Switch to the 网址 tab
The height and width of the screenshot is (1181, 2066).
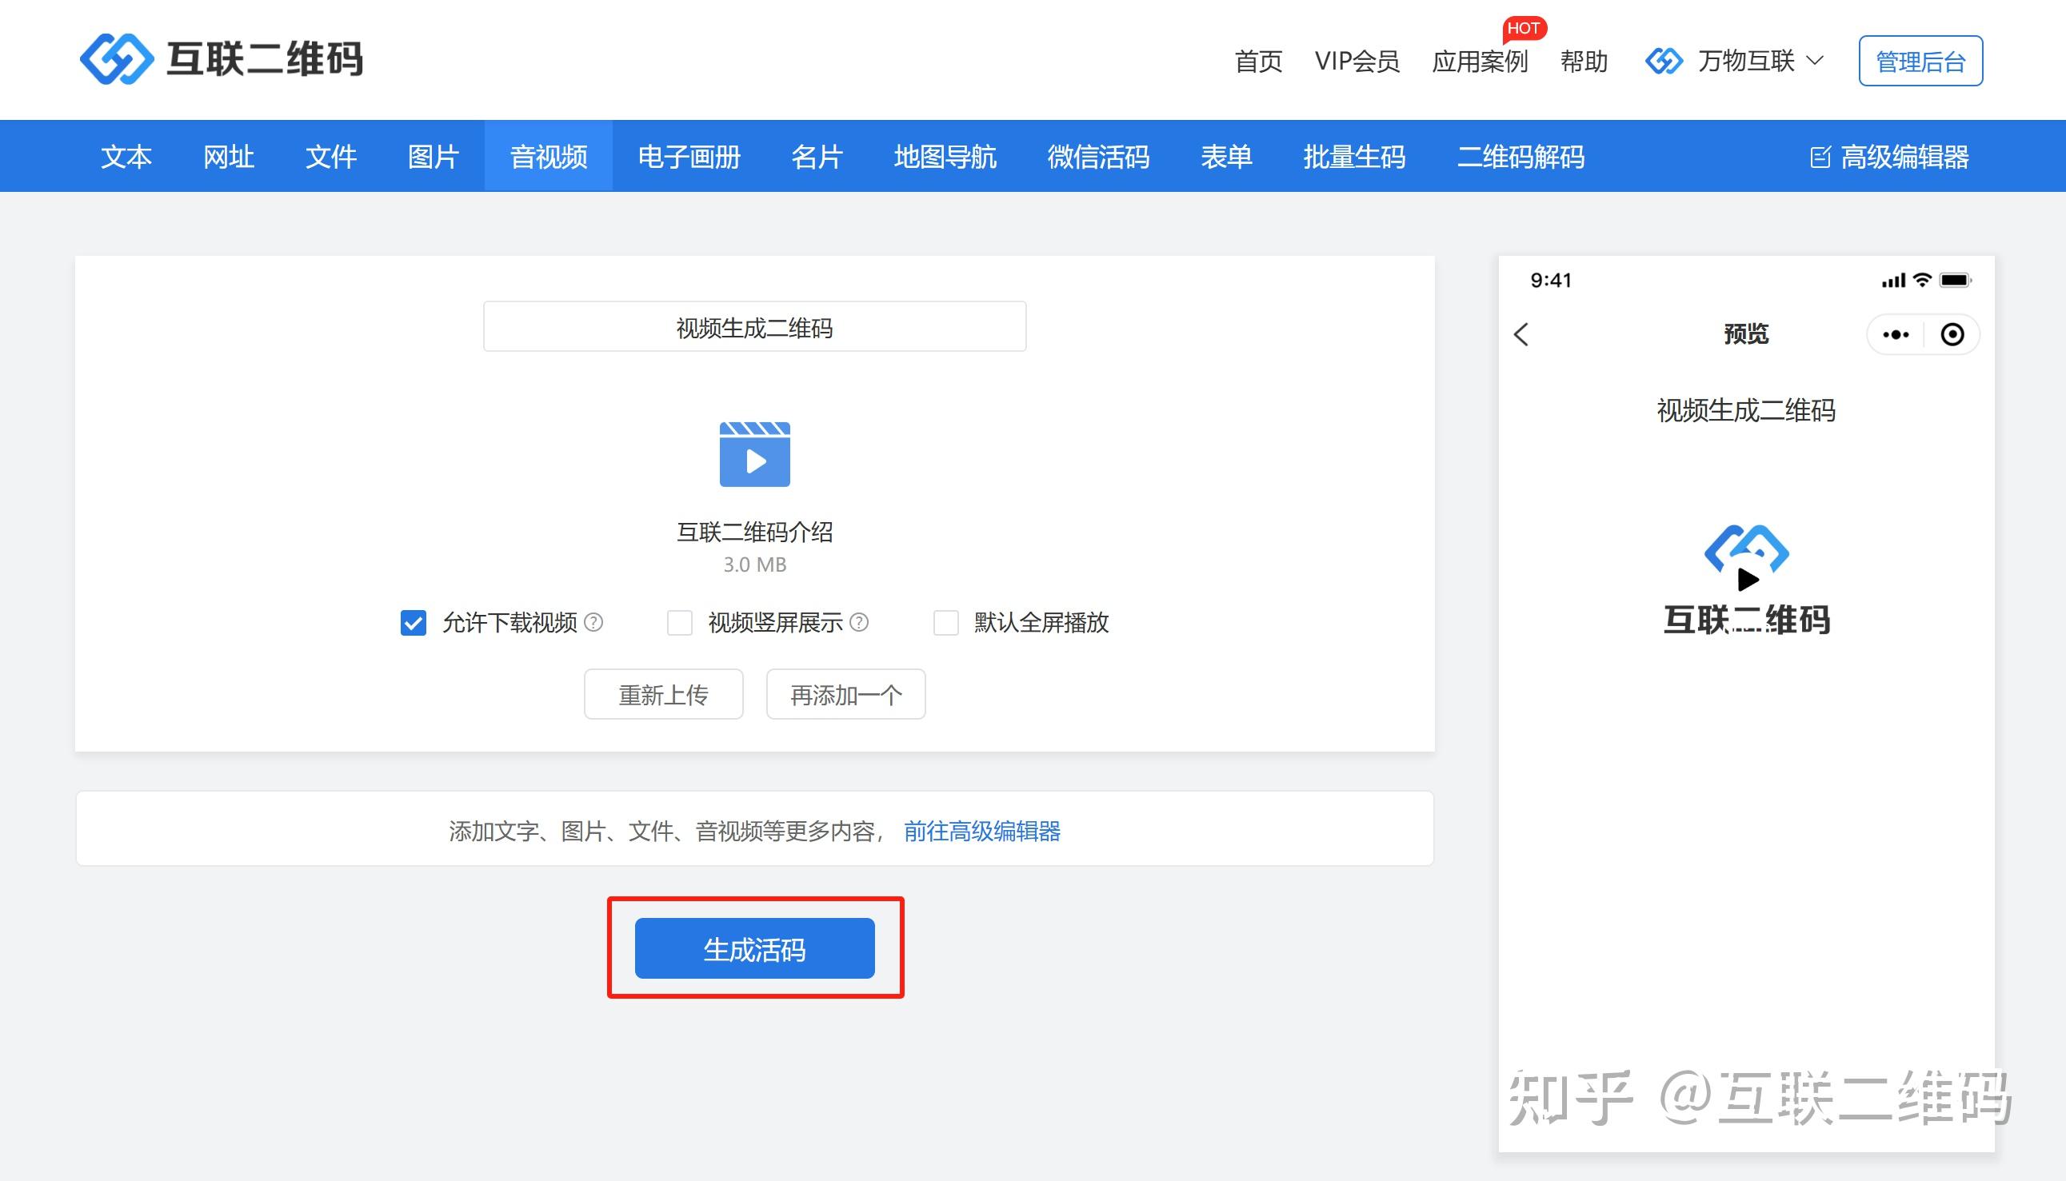229,157
